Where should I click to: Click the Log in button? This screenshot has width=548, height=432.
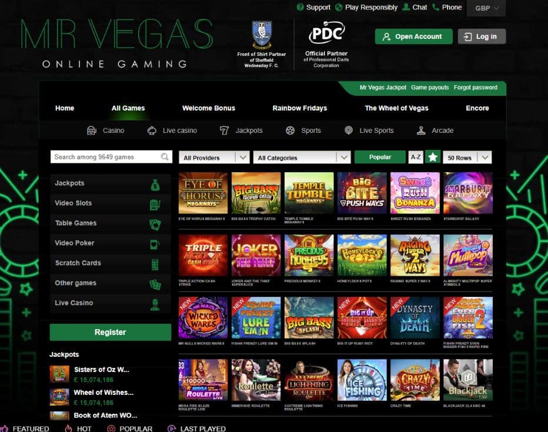point(482,36)
